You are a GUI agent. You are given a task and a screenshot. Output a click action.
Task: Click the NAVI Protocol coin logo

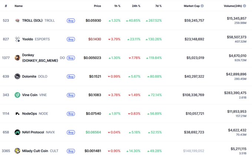(x=17, y=132)
